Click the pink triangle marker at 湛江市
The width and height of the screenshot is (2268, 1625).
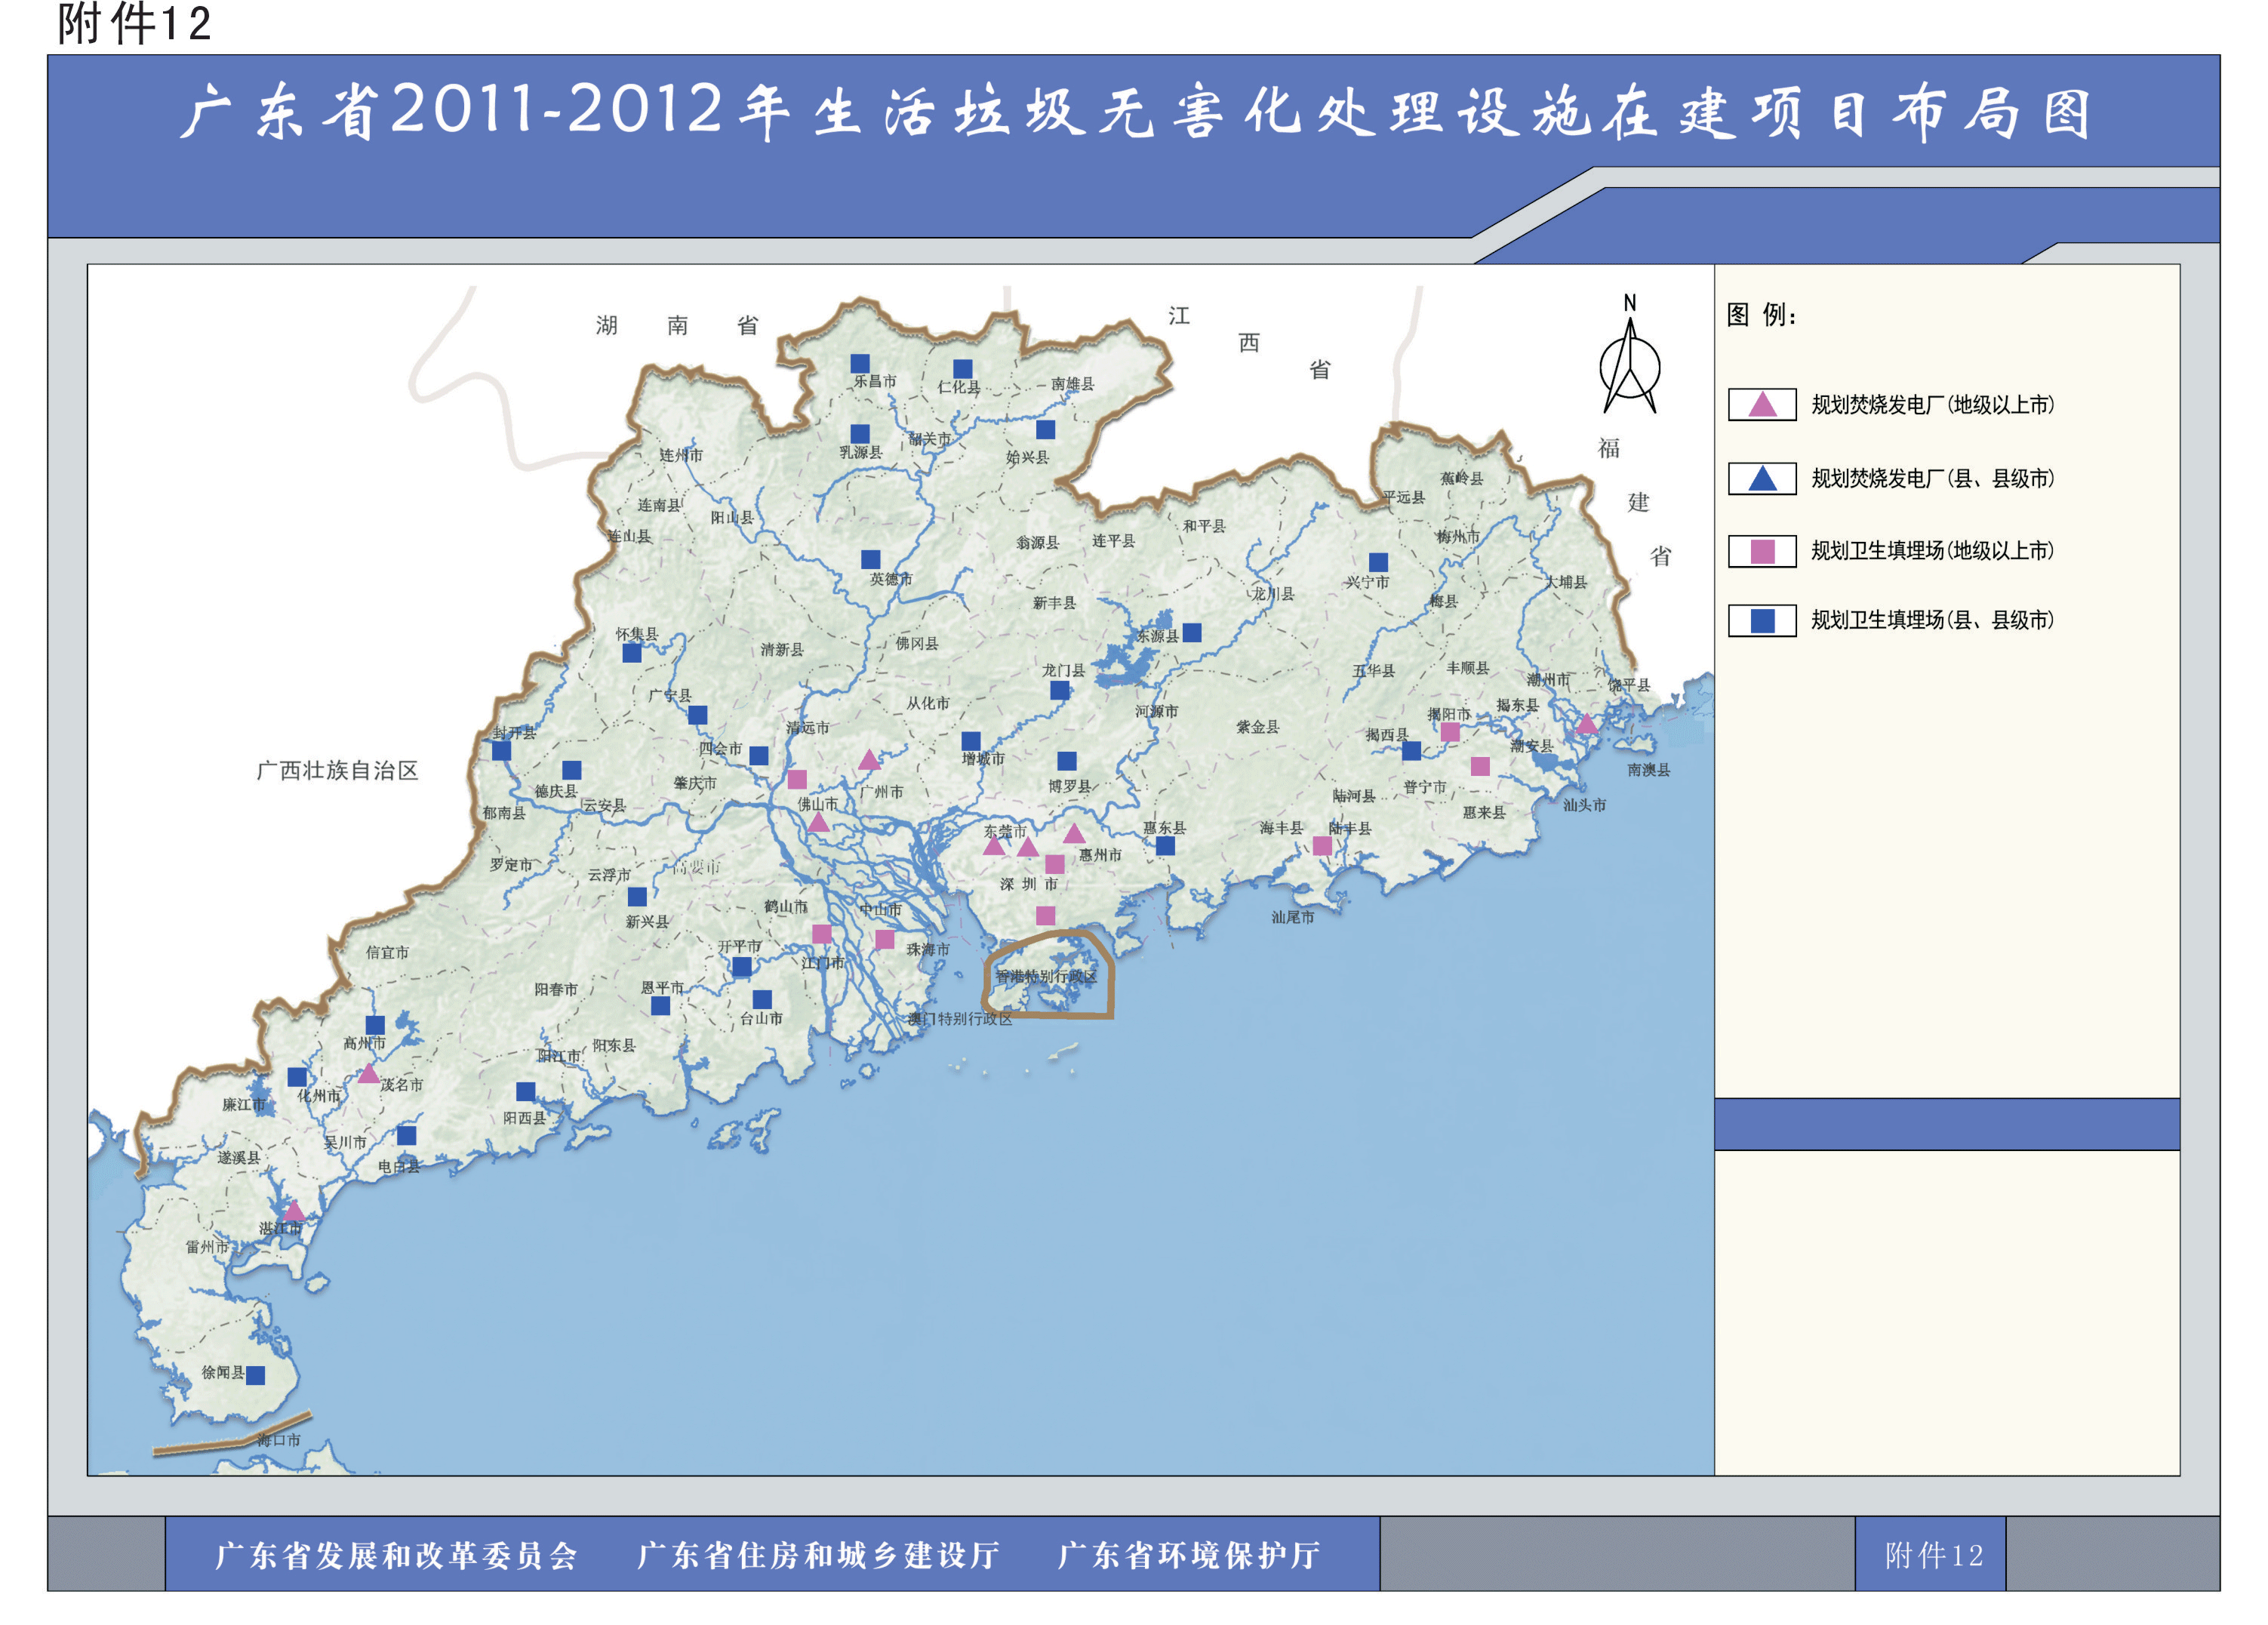click(294, 1211)
